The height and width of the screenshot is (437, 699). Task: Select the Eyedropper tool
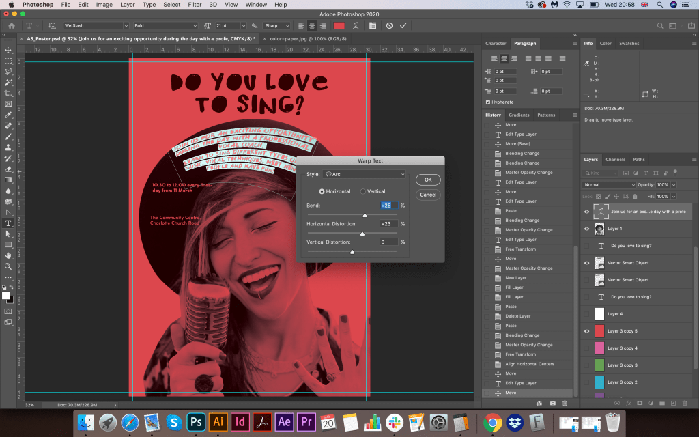tap(8, 115)
